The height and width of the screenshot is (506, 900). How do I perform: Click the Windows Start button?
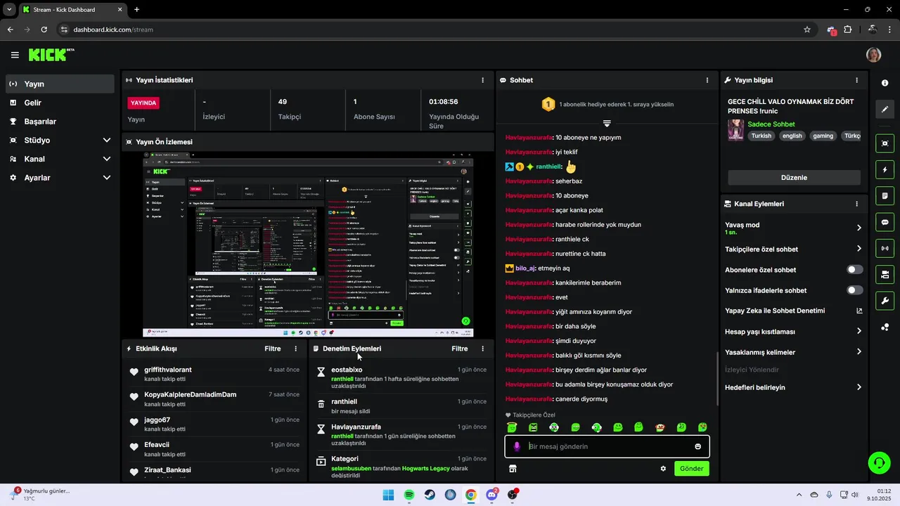[x=388, y=495]
